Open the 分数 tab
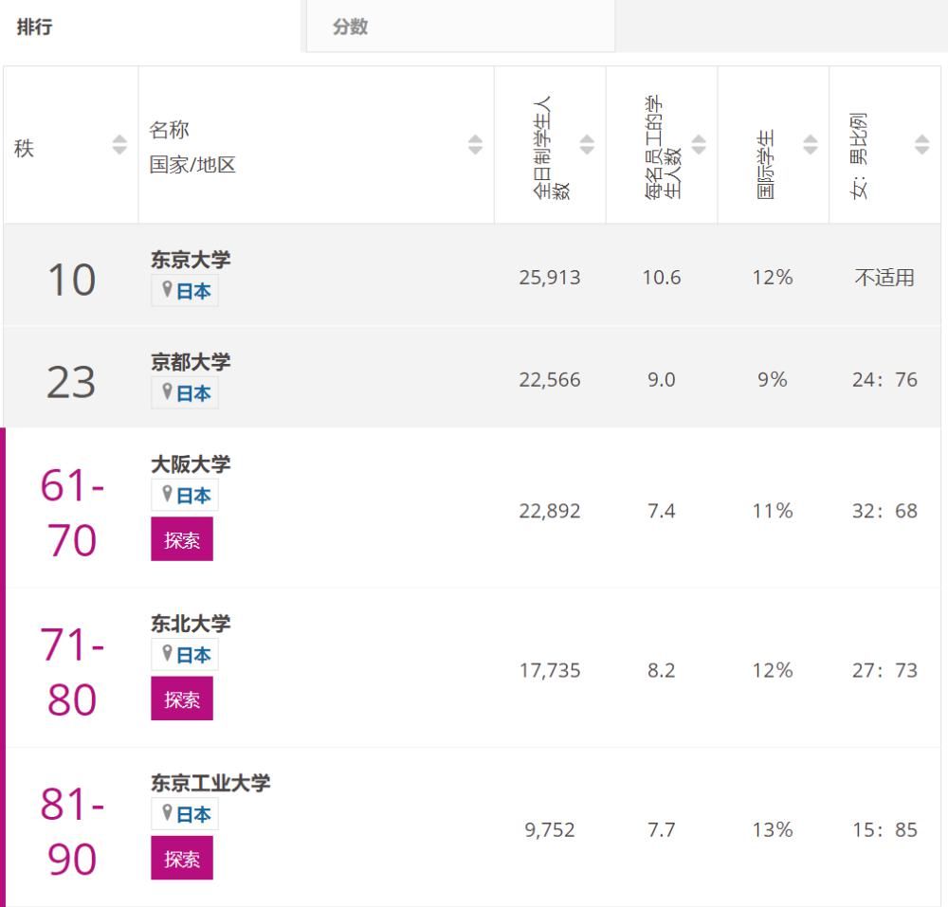The image size is (948, 907). 350,27
